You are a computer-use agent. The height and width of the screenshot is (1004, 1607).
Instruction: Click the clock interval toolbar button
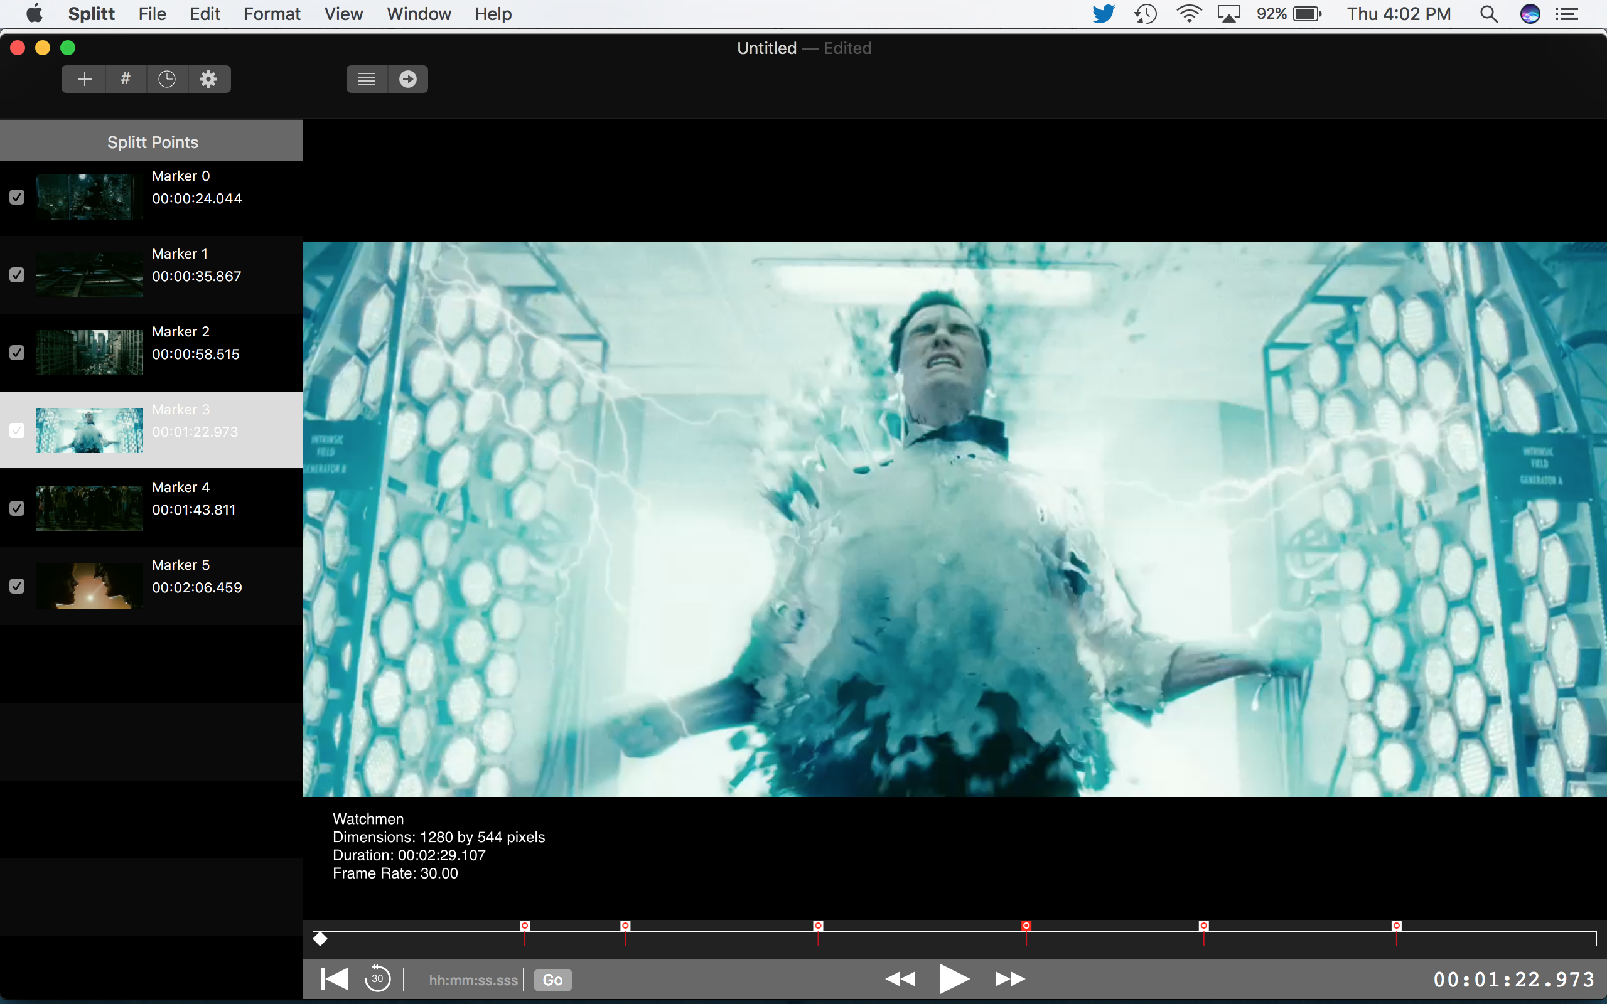[167, 79]
